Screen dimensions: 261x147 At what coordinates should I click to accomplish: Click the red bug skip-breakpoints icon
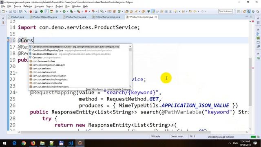pos(31,11)
